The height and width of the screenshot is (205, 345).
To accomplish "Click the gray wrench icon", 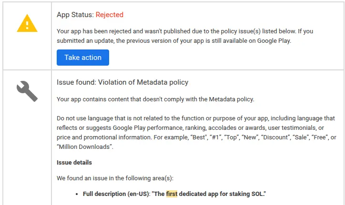I will coord(27,91).
